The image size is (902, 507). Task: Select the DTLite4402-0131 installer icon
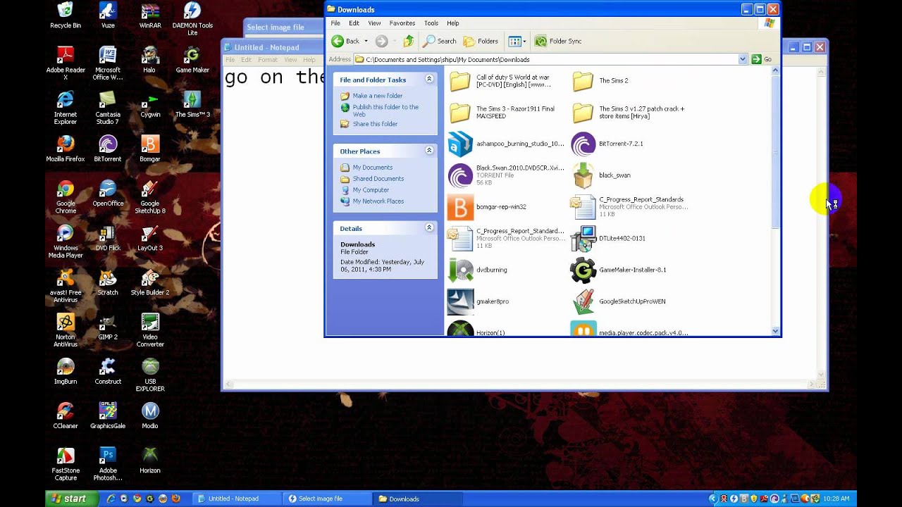coord(583,239)
